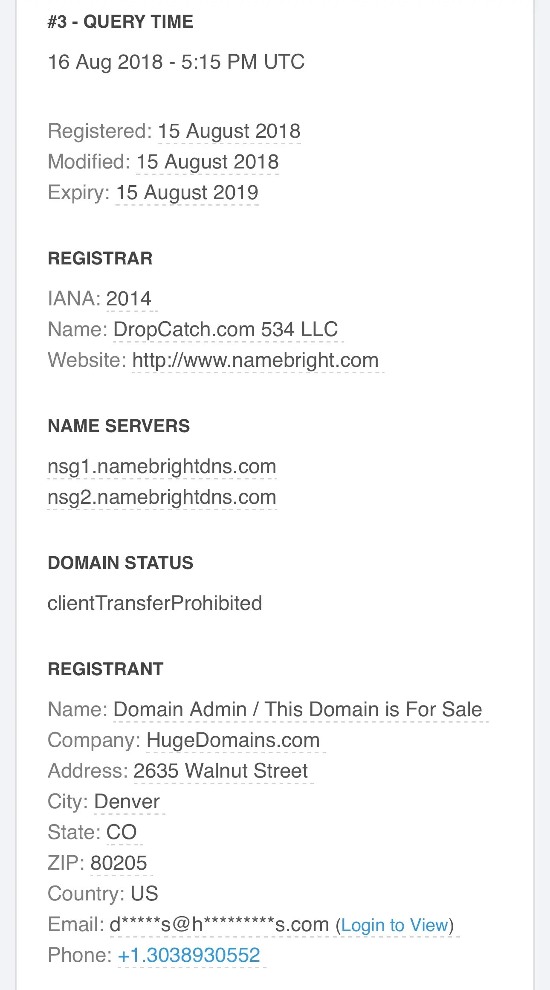
Task: Click the modified date value
Action: (207, 162)
